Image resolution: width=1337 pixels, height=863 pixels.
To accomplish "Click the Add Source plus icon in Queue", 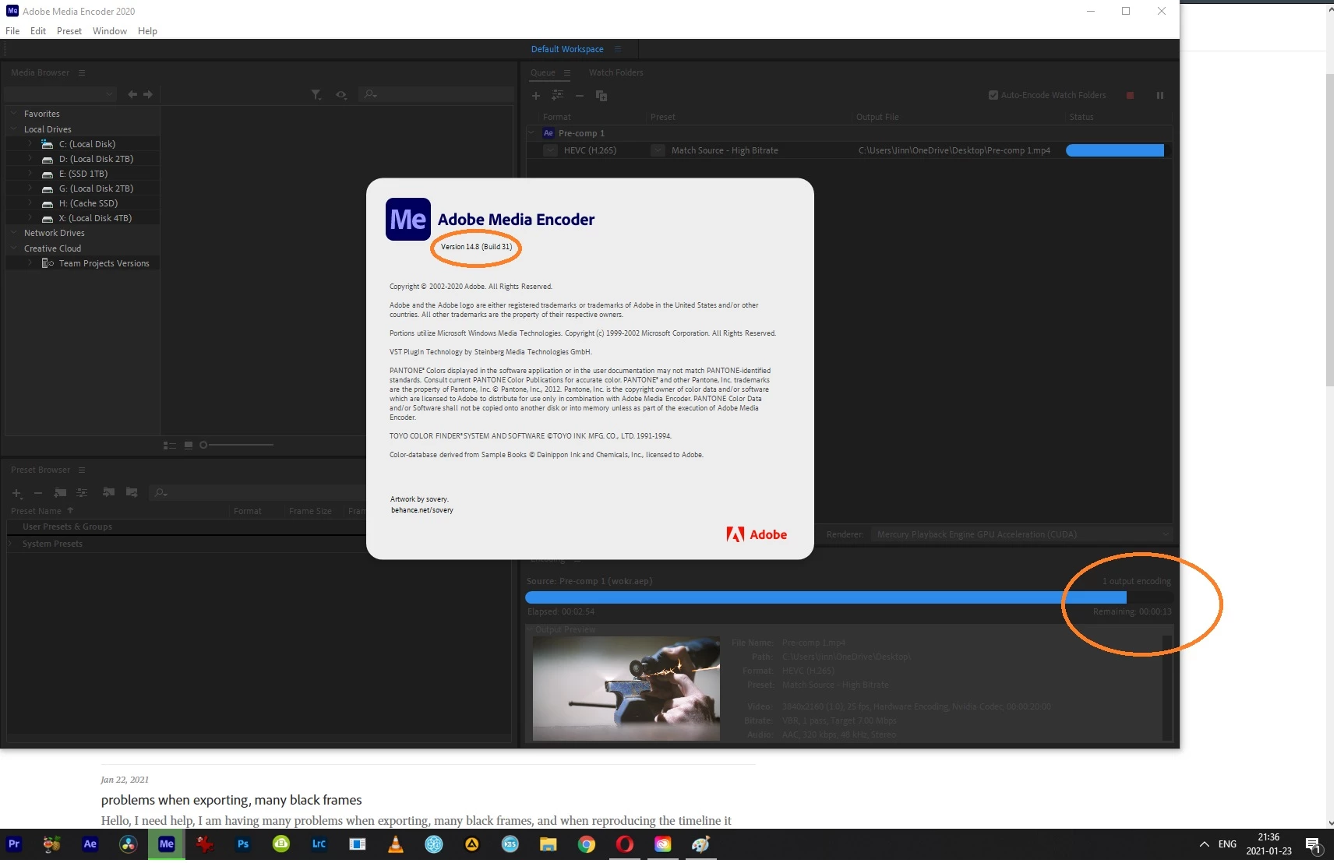I will coord(536,96).
